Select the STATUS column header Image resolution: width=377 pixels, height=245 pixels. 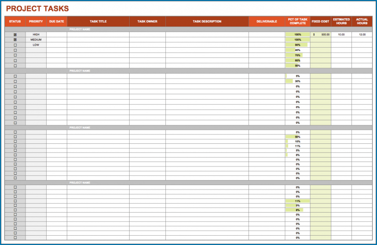click(15, 22)
